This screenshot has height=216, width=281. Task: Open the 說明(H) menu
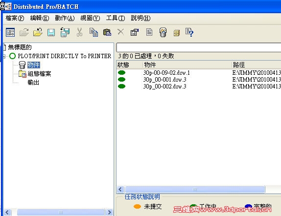pyautogui.click(x=140, y=18)
